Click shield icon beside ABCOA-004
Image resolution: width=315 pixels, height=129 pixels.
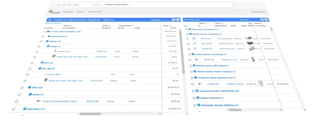click(194, 39)
